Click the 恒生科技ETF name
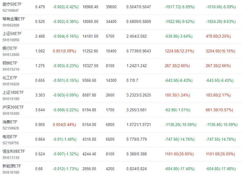242x176 pixels. [14, 152]
